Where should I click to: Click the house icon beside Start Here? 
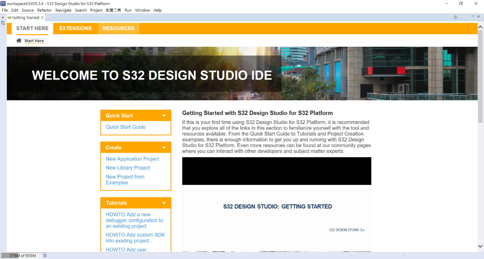click(x=19, y=41)
